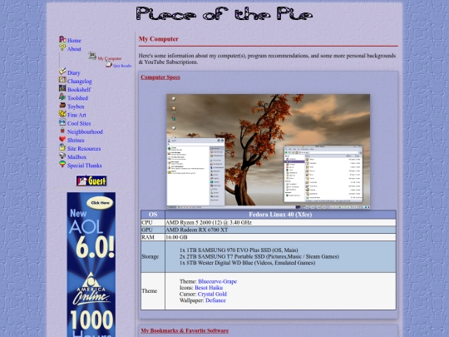Image resolution: width=449 pixels, height=337 pixels.
Task: Click the 16.00 GB RAM value
Action: 176,237
